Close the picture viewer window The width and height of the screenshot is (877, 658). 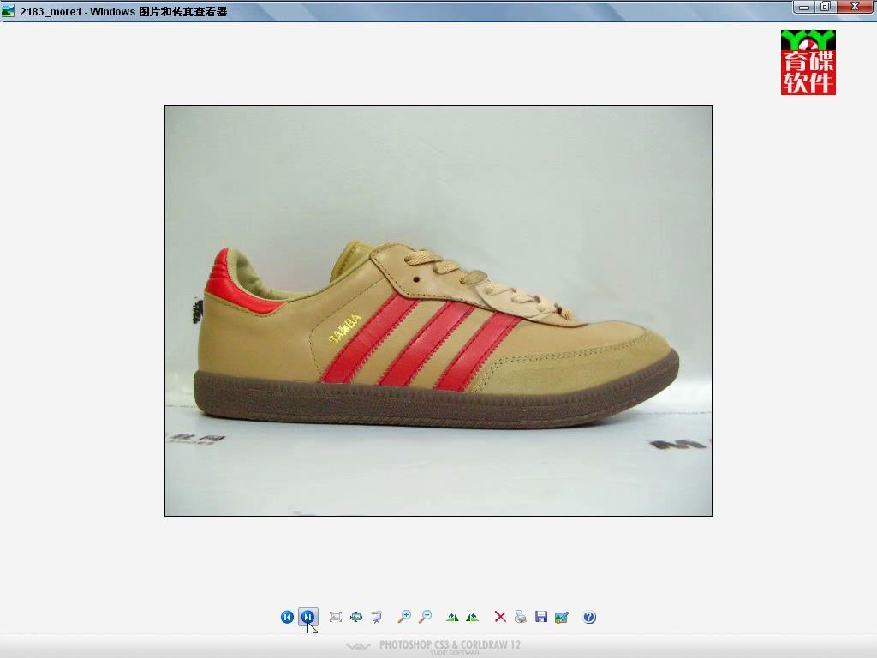(856, 7)
